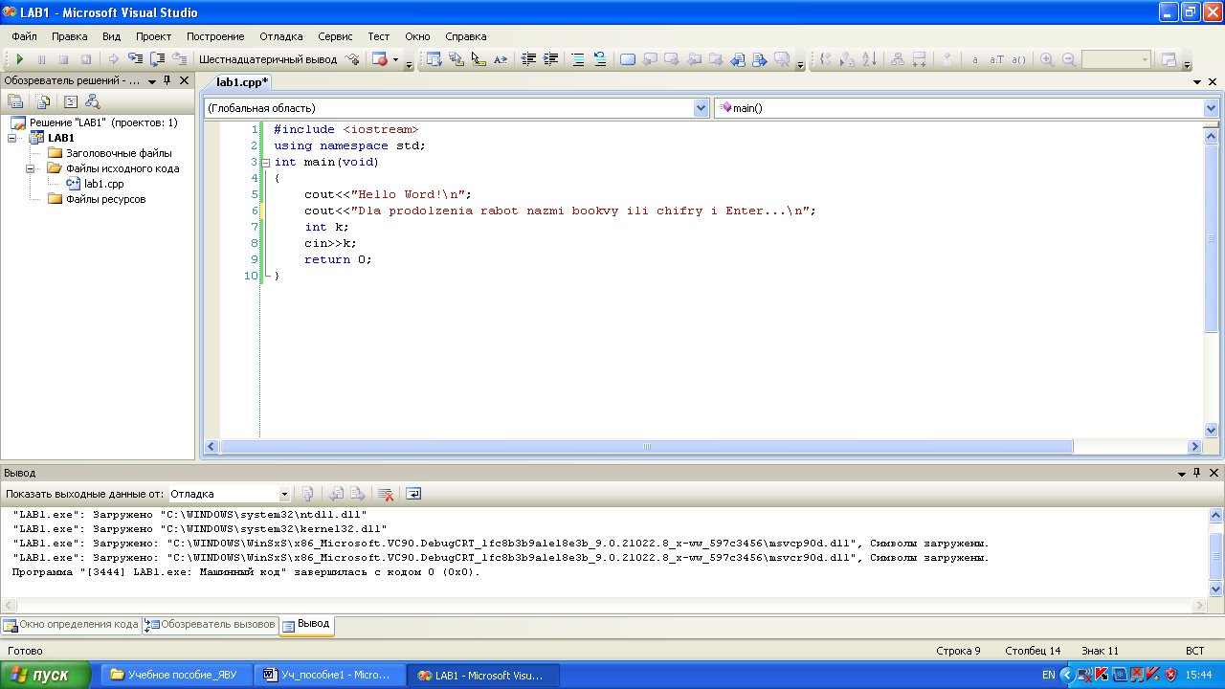Open the Solution Explorer window position dropdown
The image size is (1225, 689).
point(153,80)
